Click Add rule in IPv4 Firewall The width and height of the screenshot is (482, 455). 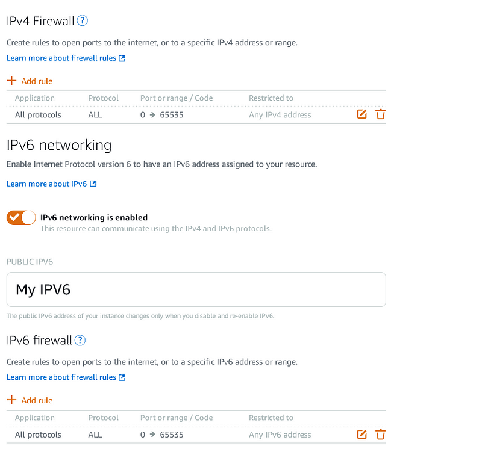[37, 81]
